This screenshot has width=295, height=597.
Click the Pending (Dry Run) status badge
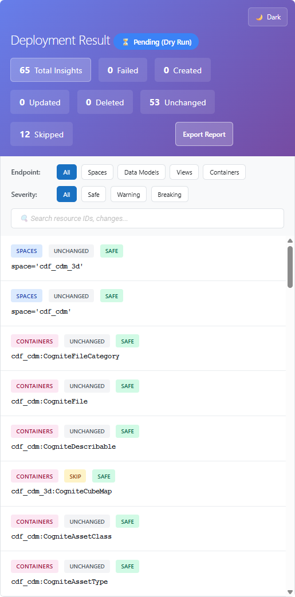coord(156,42)
